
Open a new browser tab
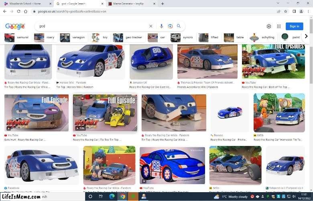click(163, 4)
